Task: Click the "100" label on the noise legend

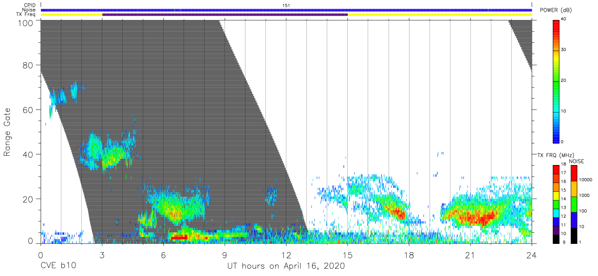Action: 583,211
